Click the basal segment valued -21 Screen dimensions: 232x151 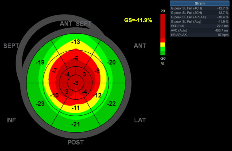click(76, 124)
